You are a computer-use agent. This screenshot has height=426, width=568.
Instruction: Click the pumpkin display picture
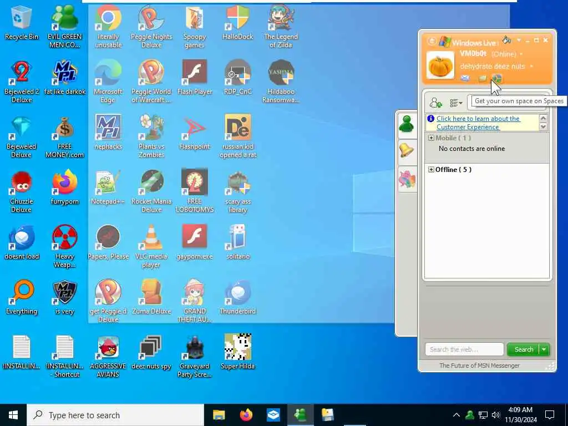click(440, 65)
